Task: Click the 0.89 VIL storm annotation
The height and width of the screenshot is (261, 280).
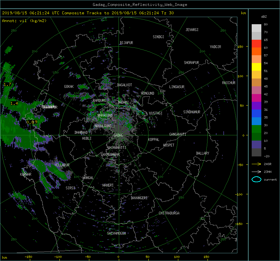Action: pos(32,122)
